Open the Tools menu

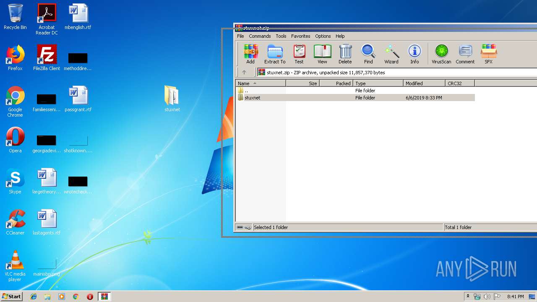coord(281,36)
